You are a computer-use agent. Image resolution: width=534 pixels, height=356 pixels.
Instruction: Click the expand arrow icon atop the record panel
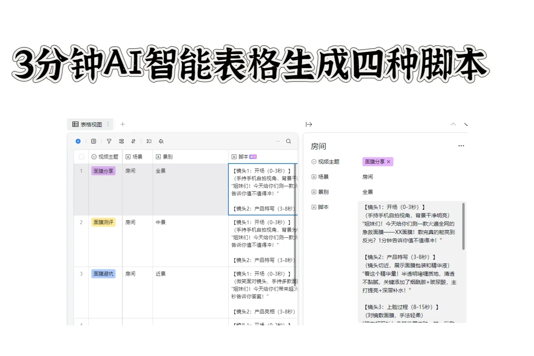(309, 124)
